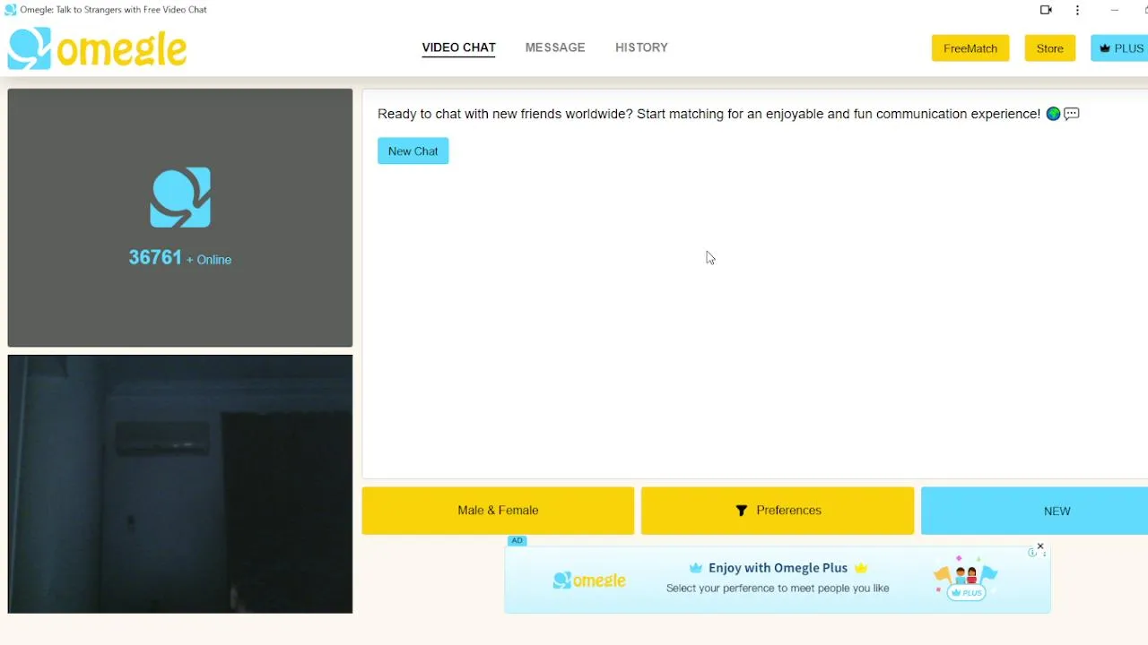Click the Omegle logo in header
Viewport: 1148px width, 645px height.
tap(97, 48)
